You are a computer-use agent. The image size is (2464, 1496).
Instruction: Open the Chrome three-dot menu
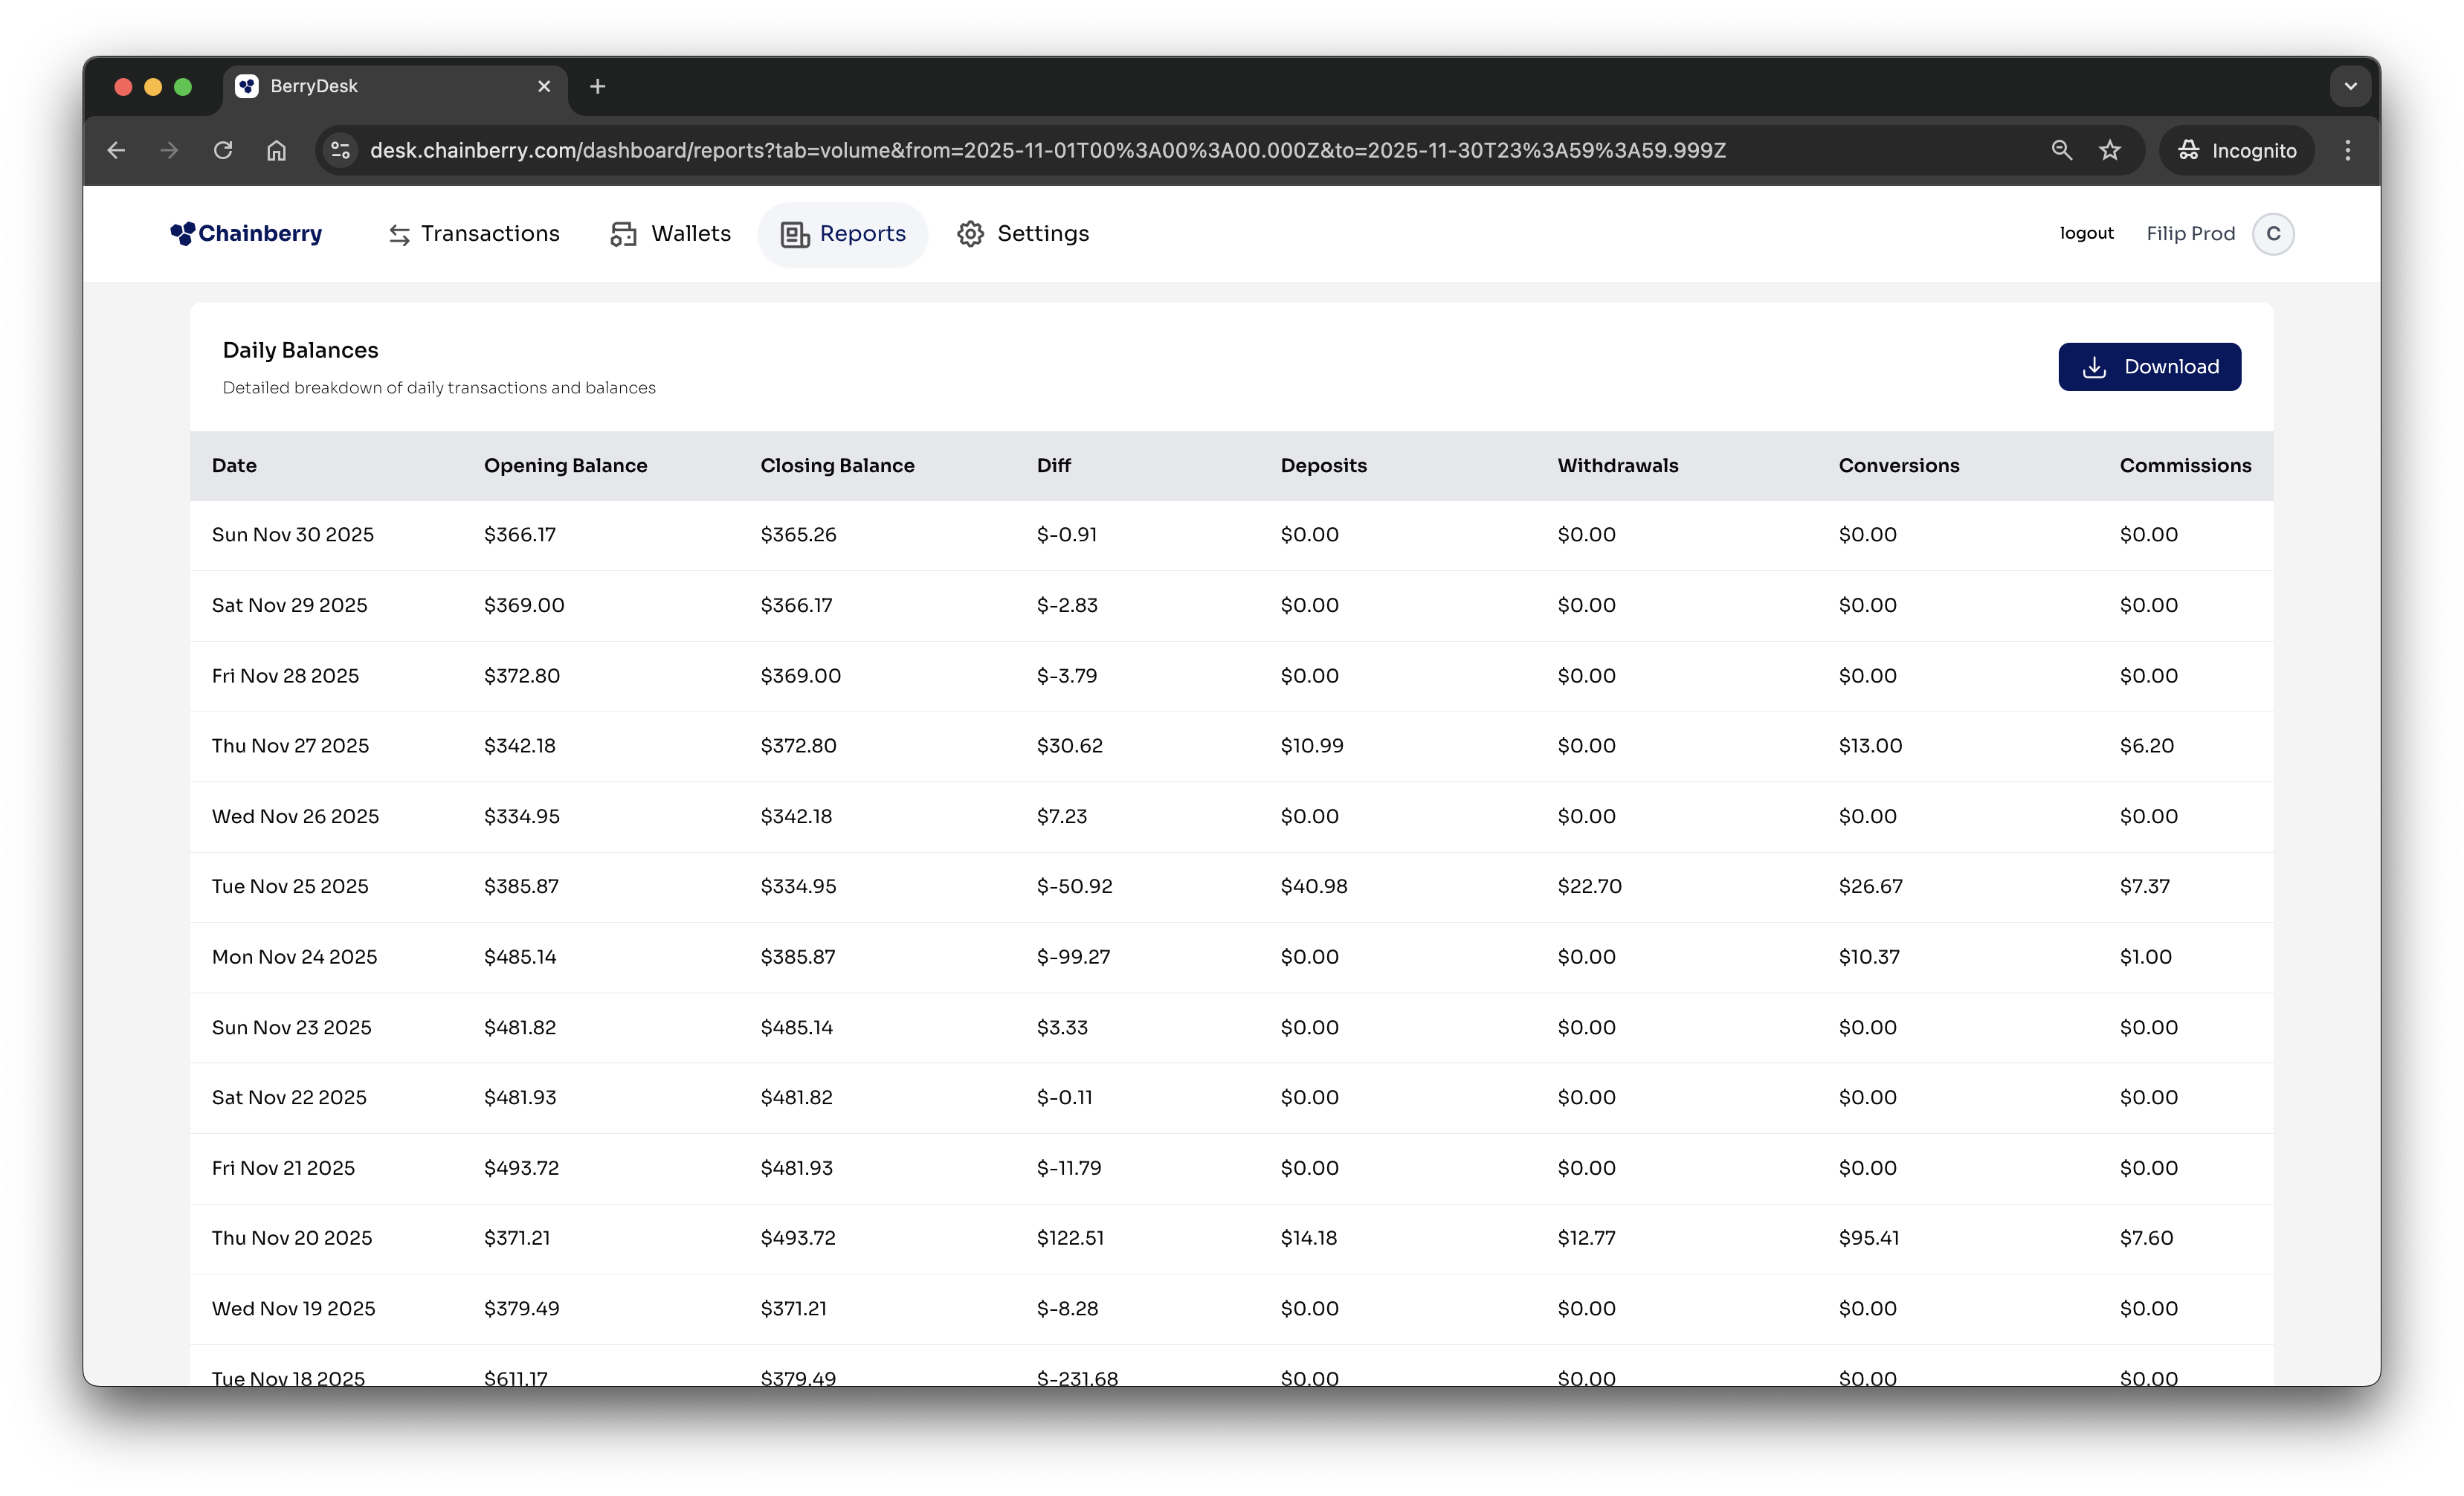coord(2347,150)
